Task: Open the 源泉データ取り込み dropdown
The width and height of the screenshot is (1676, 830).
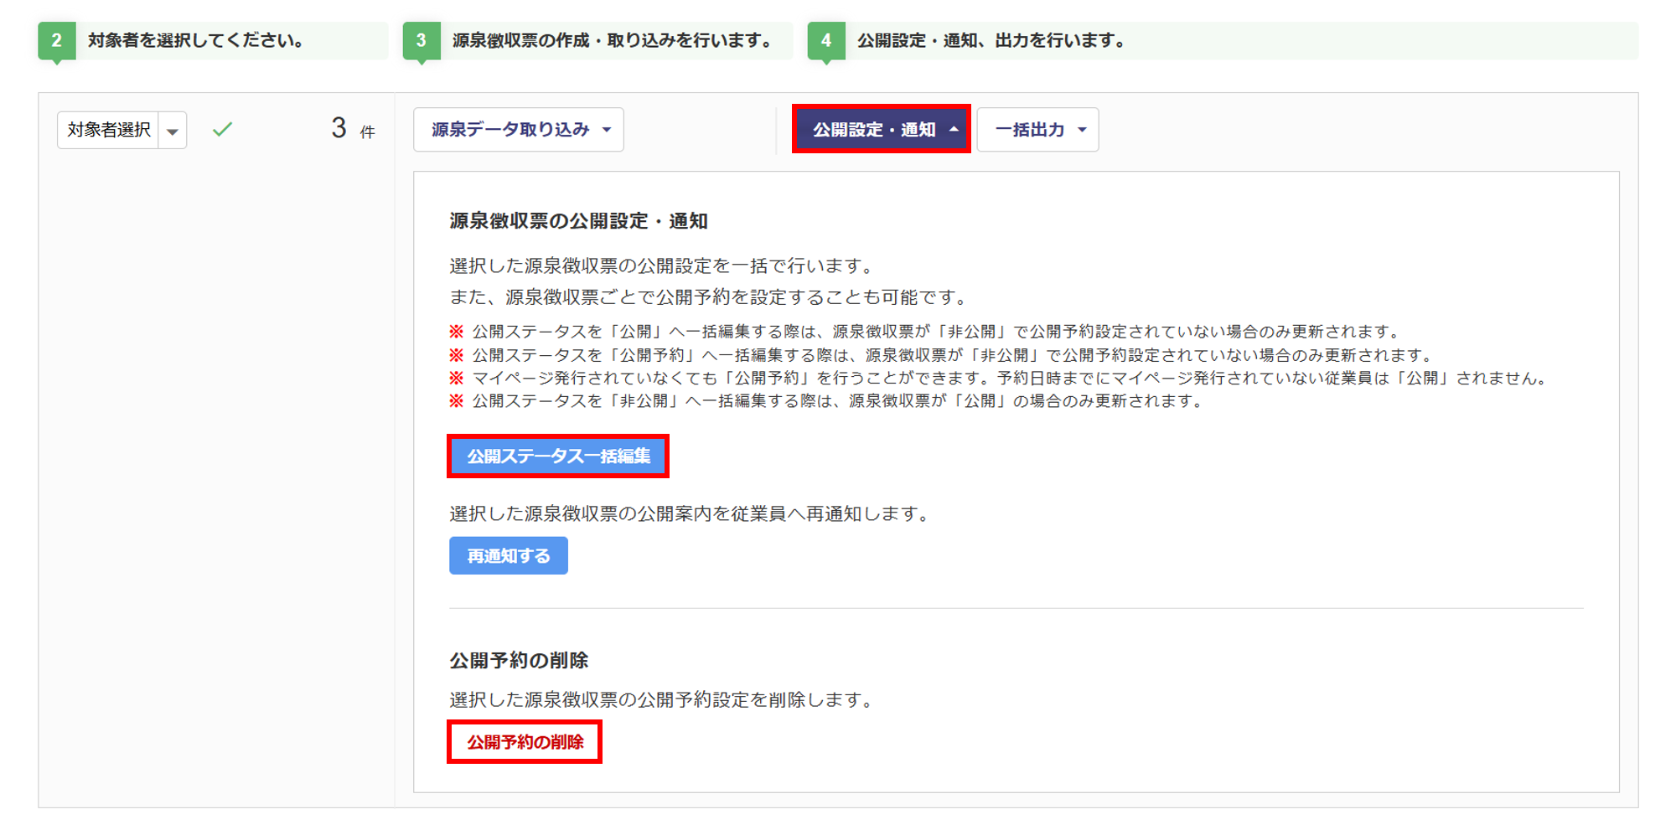Action: pyautogui.click(x=519, y=130)
